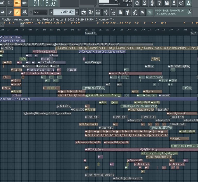Click the scroll-left arrow of playlist overview
Viewport: 198px width, 182px height.
pos(2,25)
